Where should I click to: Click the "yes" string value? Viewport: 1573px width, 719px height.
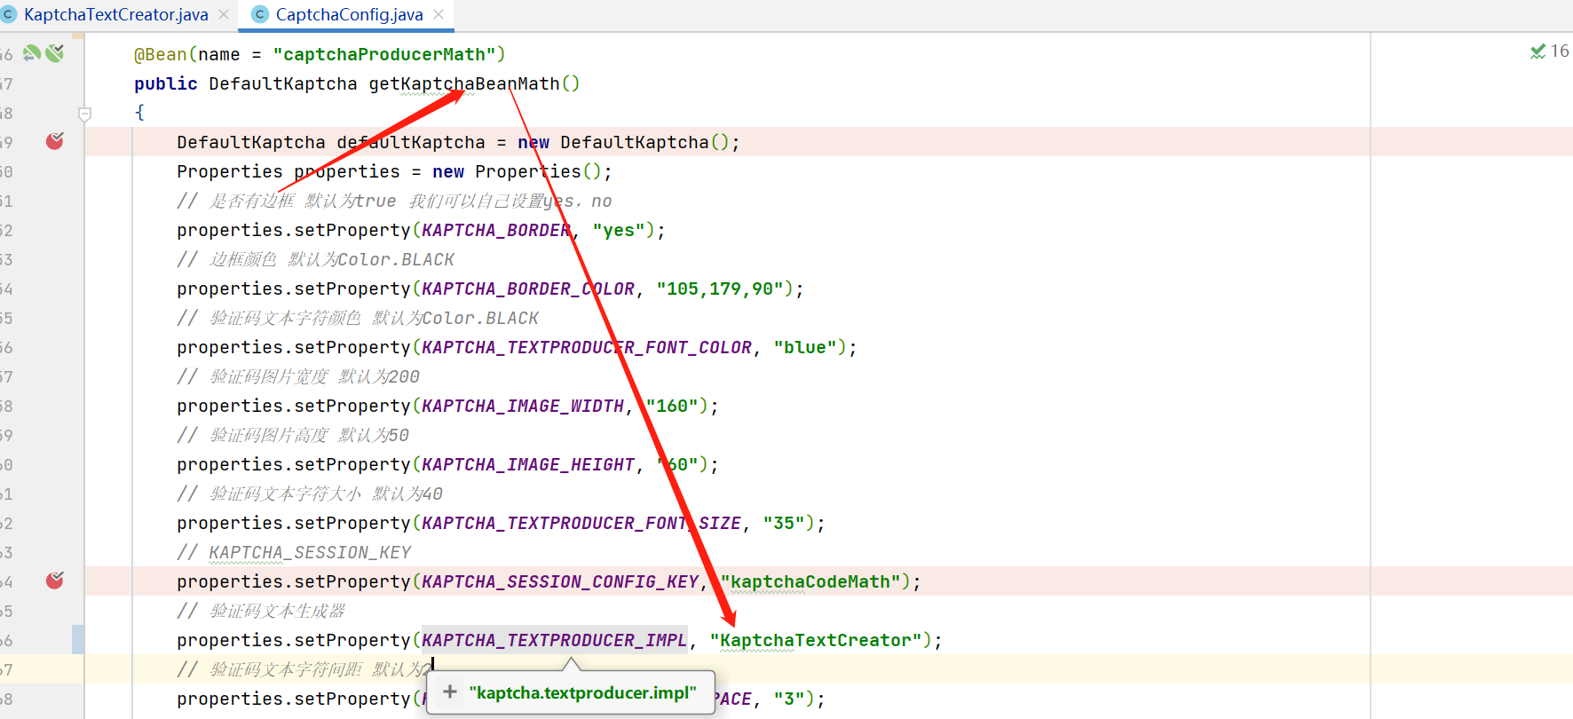[619, 230]
